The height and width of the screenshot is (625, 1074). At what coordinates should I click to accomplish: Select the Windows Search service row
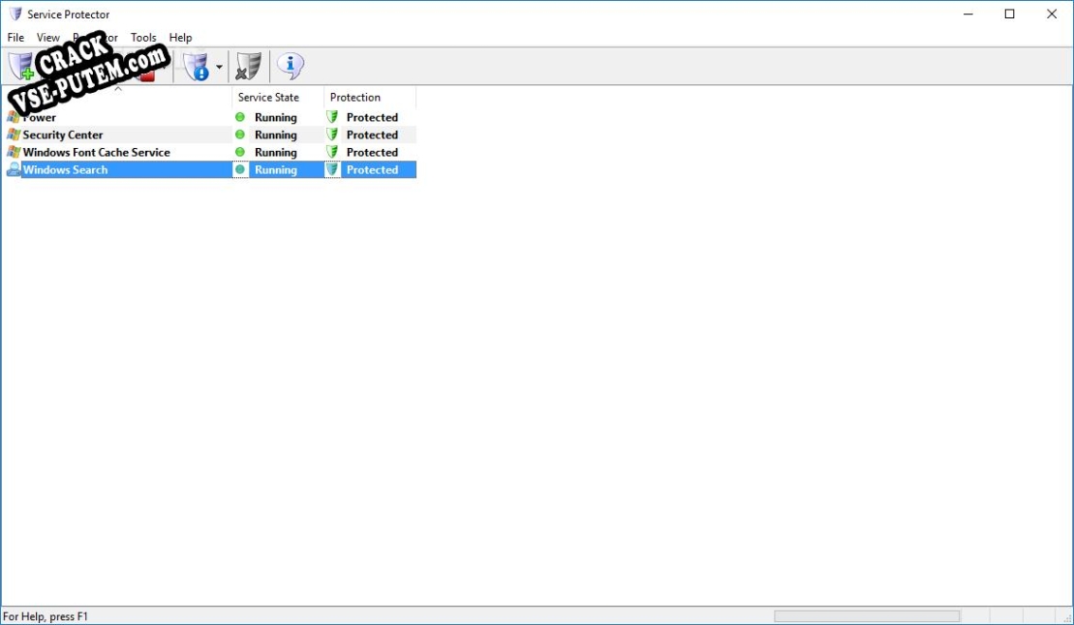coord(210,169)
